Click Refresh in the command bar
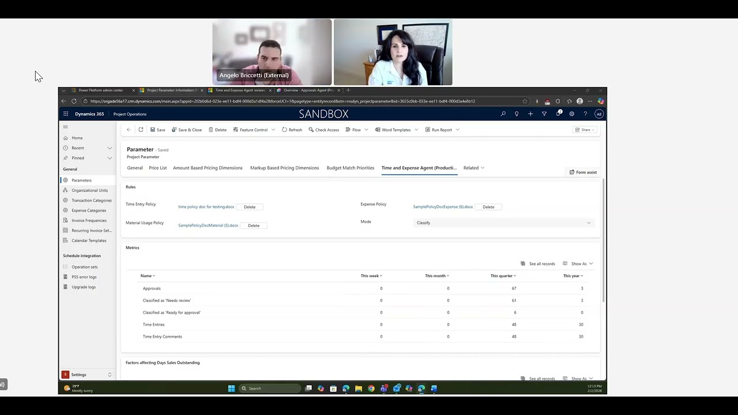This screenshot has height=415, width=738. [292, 130]
